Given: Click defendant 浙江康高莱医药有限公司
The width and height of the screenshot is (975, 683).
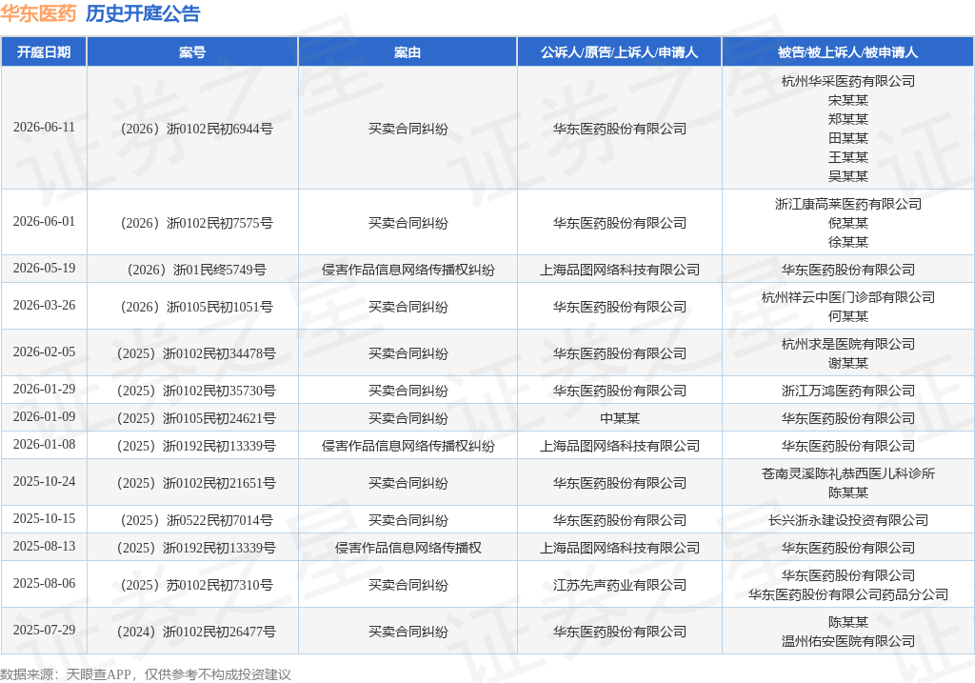Looking at the screenshot, I should pyautogui.click(x=848, y=204).
